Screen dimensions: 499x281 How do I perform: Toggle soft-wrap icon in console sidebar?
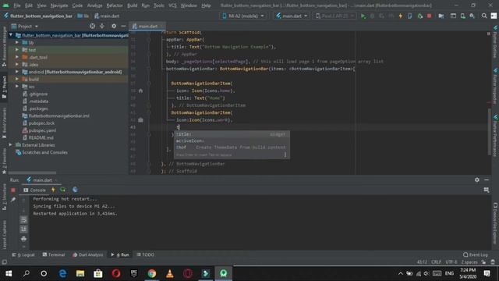point(23,220)
